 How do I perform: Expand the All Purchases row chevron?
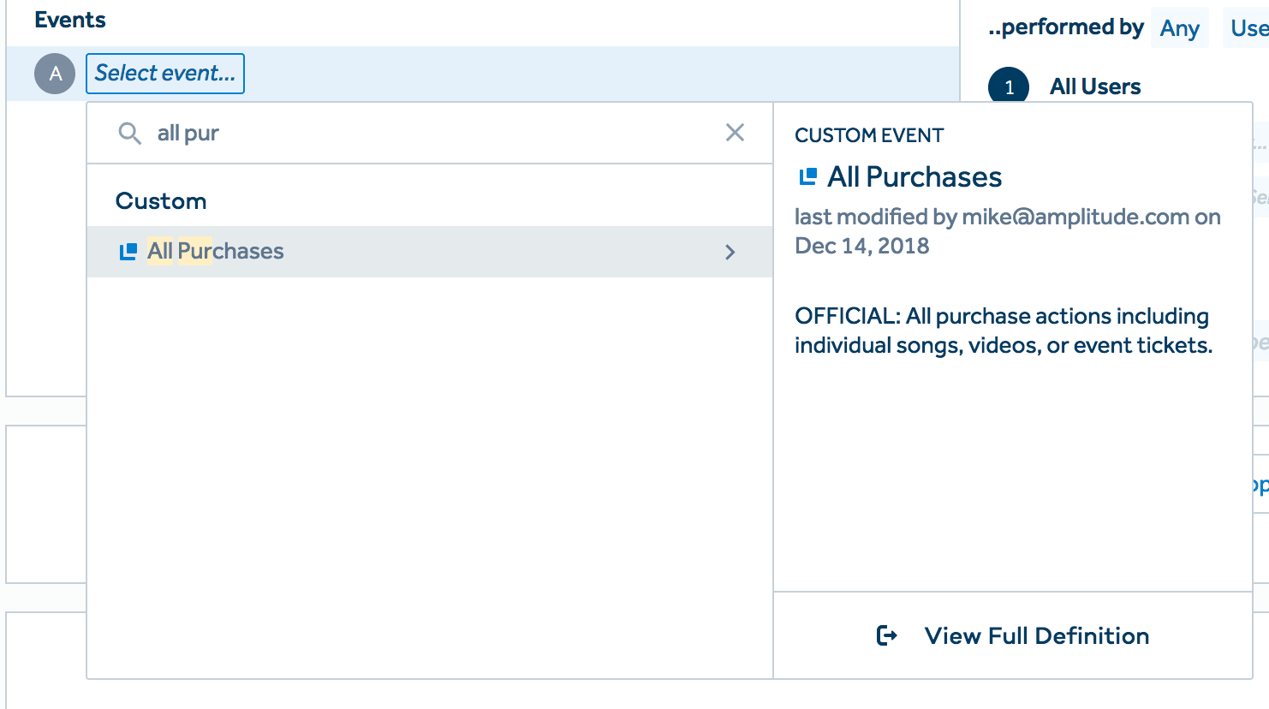[730, 252]
